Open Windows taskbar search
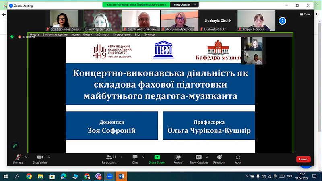The image size is (322, 181). point(17,176)
